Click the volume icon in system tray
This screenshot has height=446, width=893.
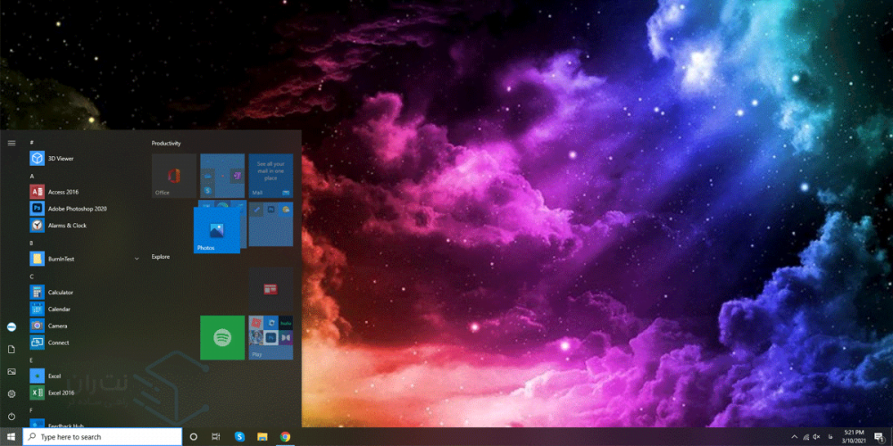click(x=817, y=437)
